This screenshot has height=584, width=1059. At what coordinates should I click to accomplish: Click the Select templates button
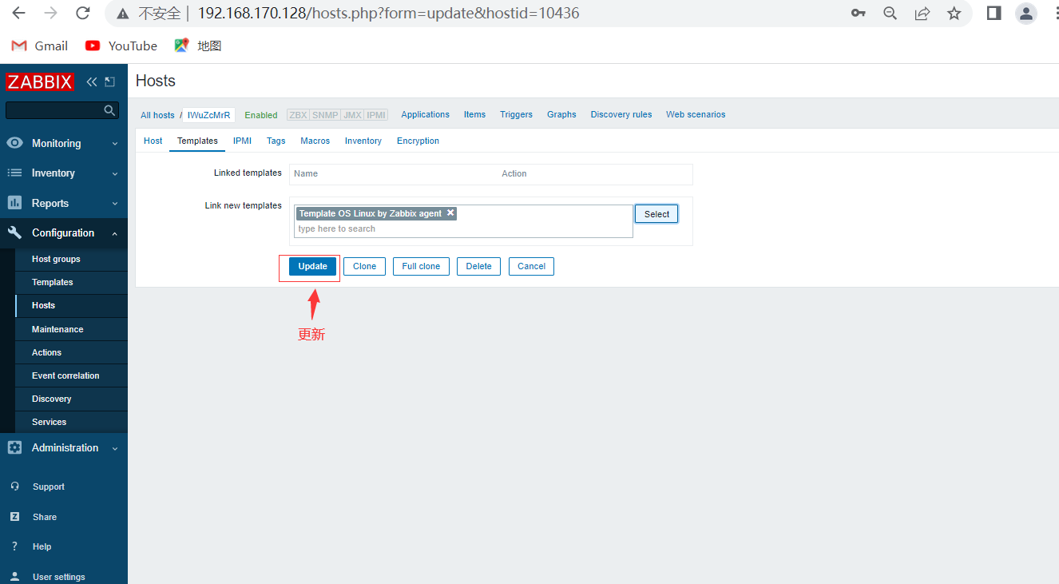(x=656, y=214)
